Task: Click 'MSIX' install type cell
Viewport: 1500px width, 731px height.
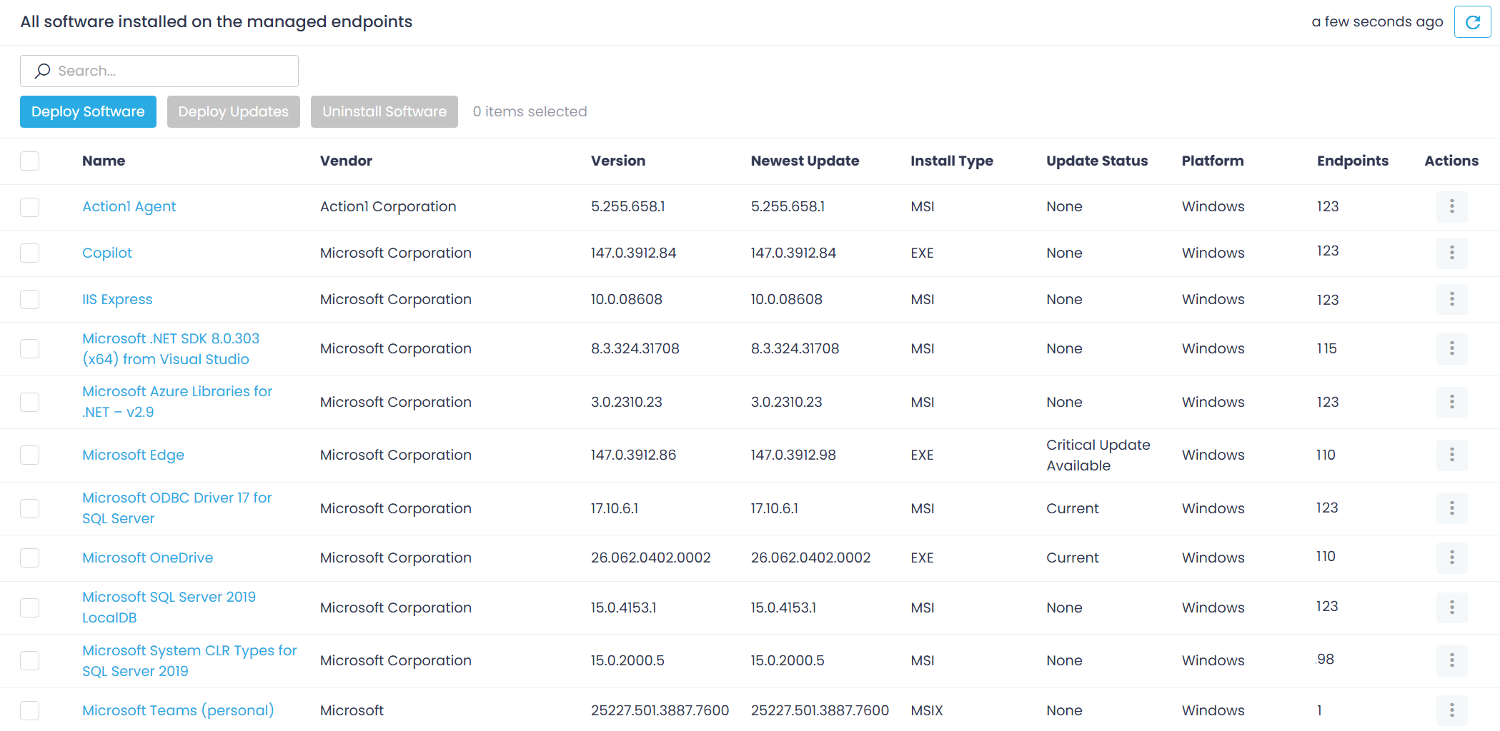Action: coord(927,710)
